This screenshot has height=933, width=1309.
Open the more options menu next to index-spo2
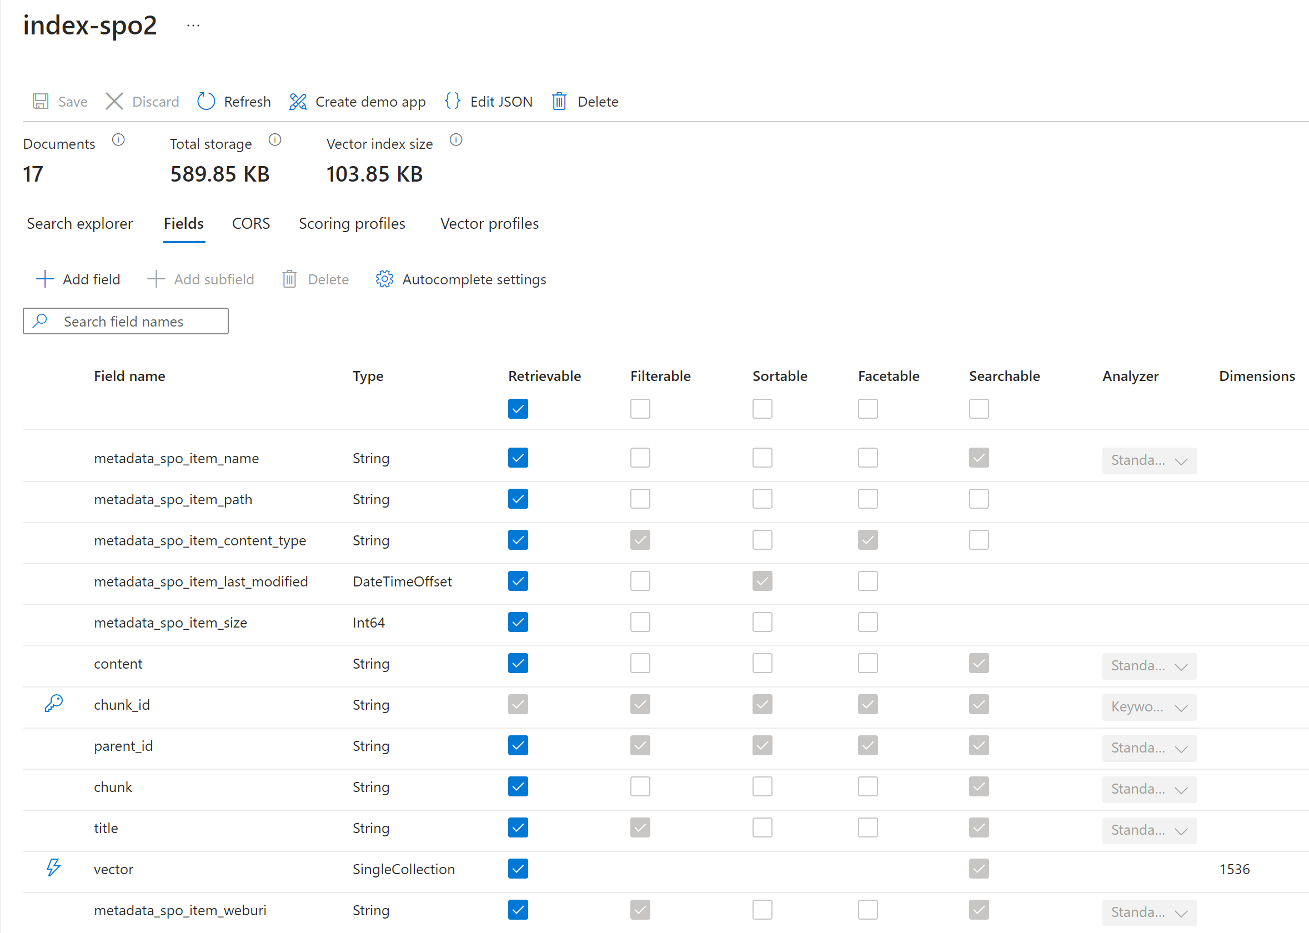(x=193, y=24)
